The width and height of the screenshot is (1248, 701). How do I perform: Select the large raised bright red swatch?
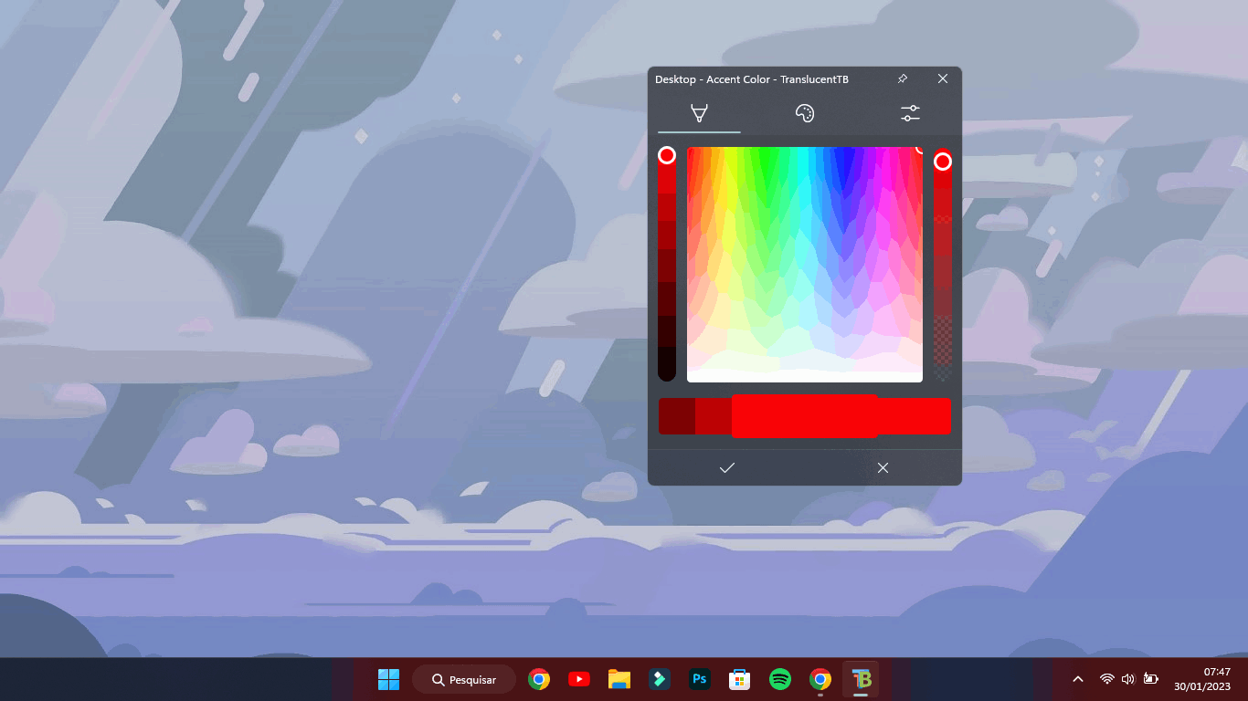pos(805,416)
